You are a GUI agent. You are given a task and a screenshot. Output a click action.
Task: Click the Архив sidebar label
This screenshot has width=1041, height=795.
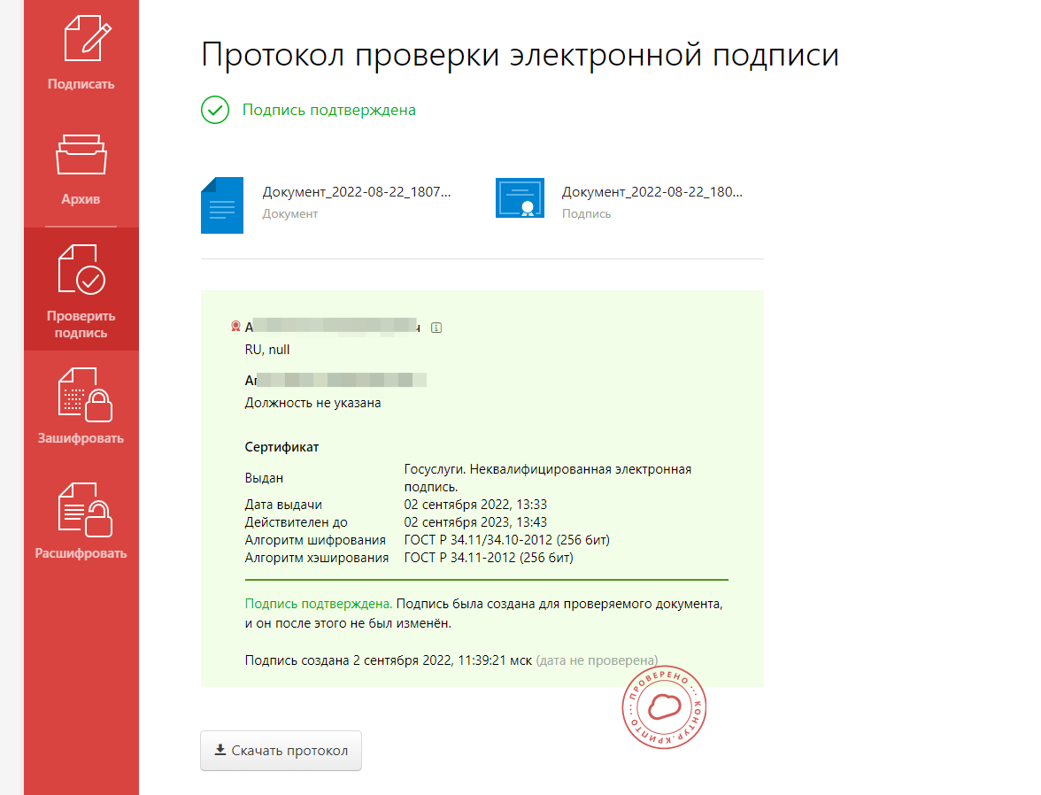point(81,198)
